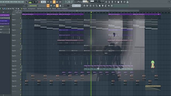Click the tempo display box
Screen dimensions: 171x96
pos(43,2)
